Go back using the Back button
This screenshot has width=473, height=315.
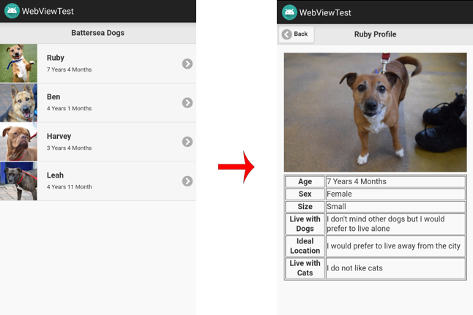coord(297,34)
